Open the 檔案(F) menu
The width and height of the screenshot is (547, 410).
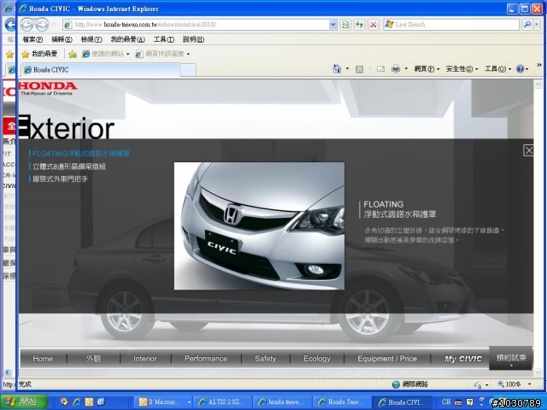(32, 39)
